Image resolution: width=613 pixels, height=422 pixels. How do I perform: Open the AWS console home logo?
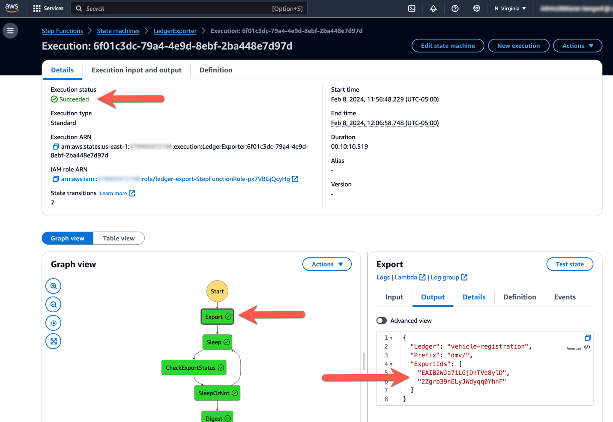[x=12, y=8]
